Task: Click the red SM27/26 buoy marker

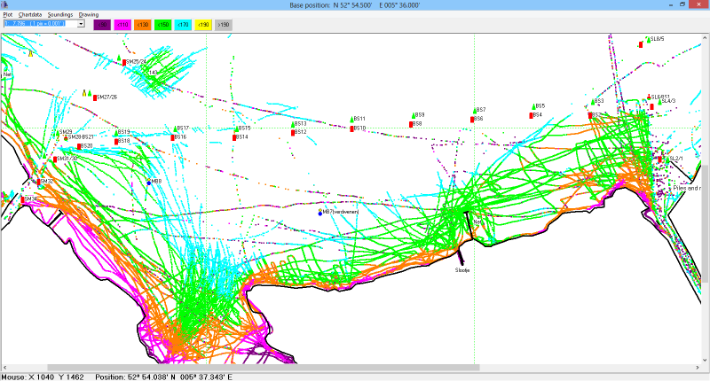Action: pos(95,97)
